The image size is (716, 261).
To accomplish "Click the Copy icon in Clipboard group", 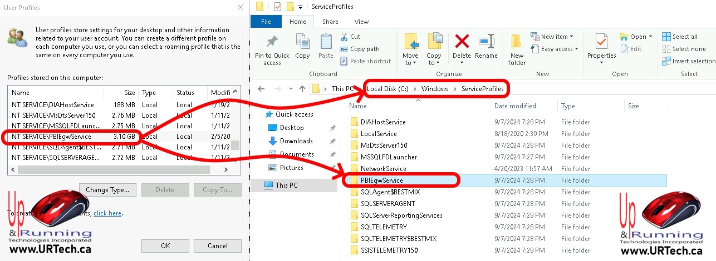I will coord(302,42).
